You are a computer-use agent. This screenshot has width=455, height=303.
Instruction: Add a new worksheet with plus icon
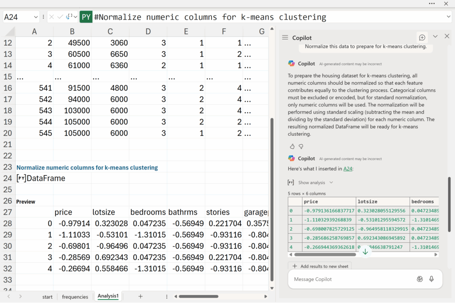click(140, 296)
